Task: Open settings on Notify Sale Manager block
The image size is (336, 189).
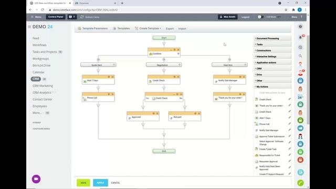Action: click(x=240, y=77)
